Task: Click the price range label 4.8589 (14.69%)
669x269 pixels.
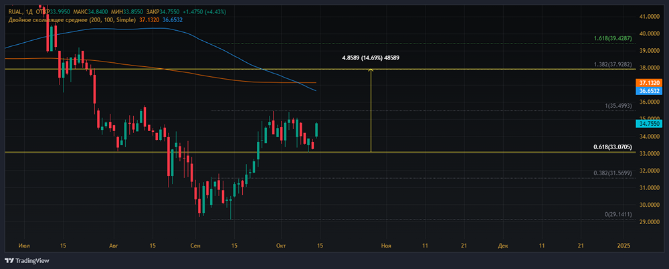Action: 371,58
